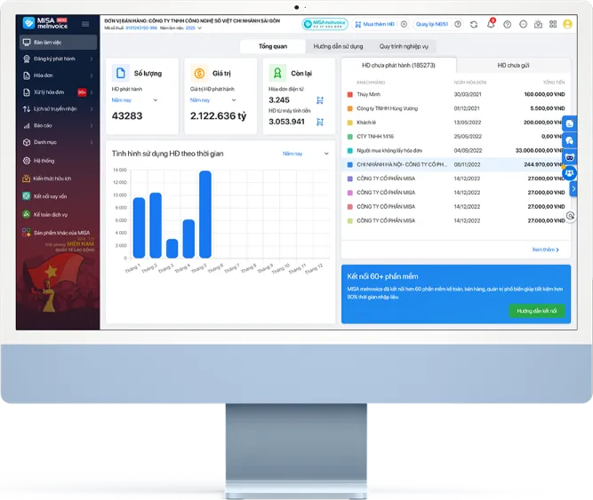Click the help question mark icon
The width and height of the screenshot is (593, 500).
pos(507,24)
